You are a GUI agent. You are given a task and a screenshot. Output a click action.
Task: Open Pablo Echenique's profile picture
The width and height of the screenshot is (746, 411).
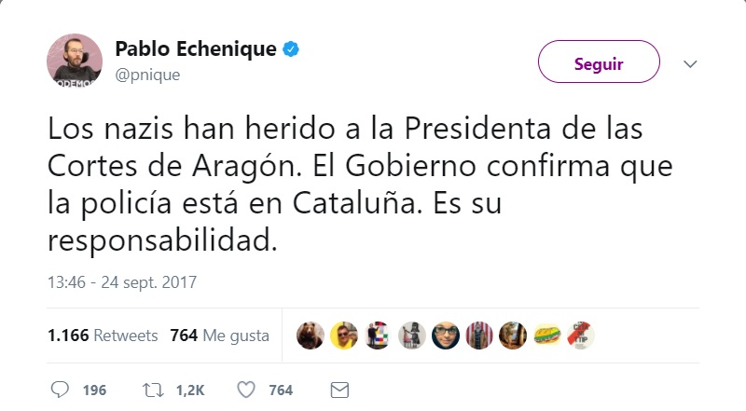[x=75, y=62]
